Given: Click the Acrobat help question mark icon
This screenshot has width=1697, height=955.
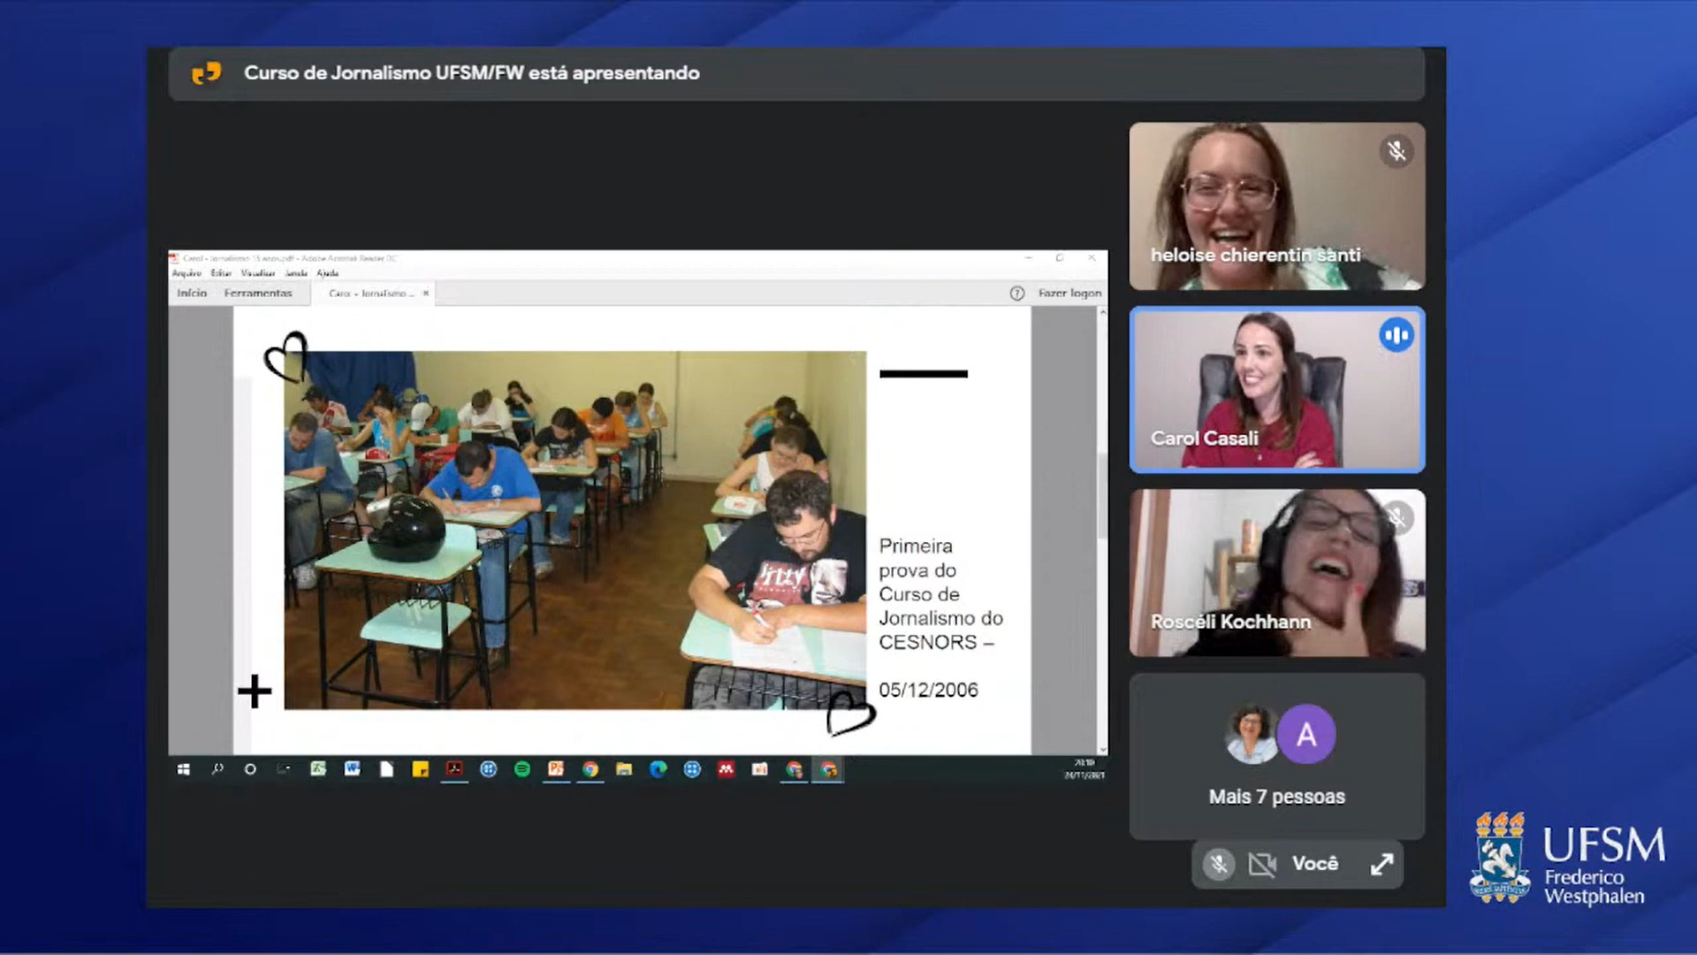Looking at the screenshot, I should pos(1016,294).
